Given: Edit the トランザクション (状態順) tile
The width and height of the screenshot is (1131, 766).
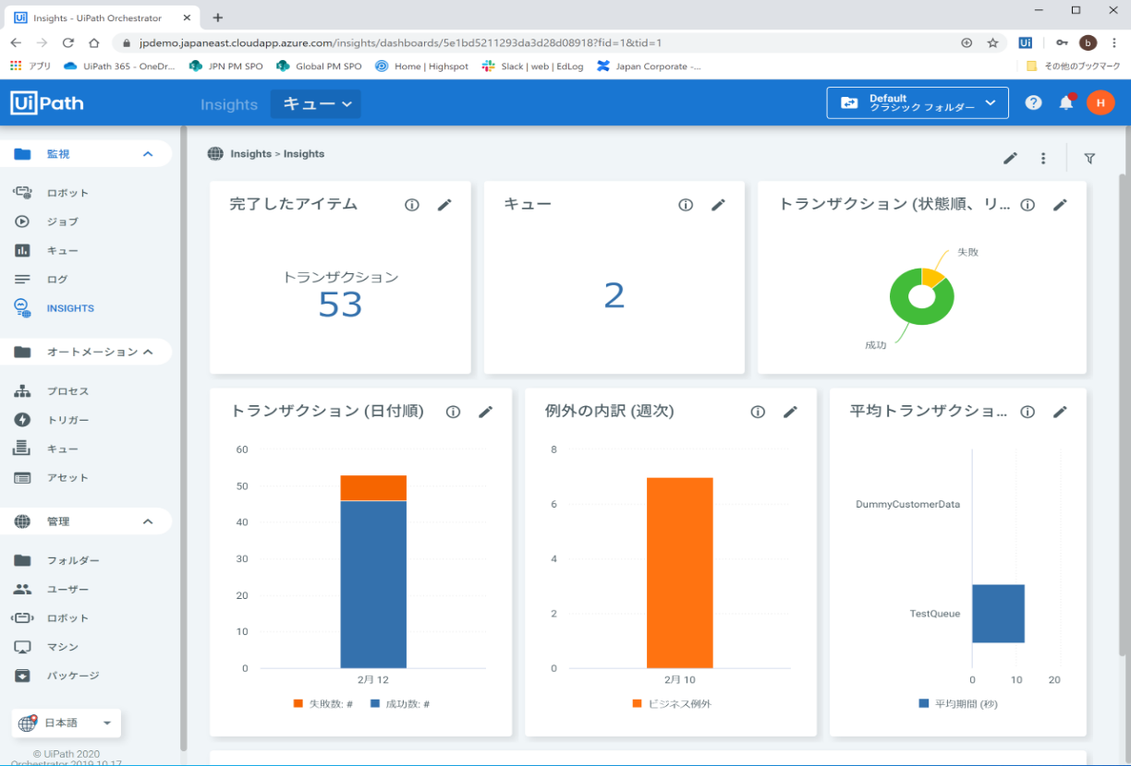Looking at the screenshot, I should 1060,205.
